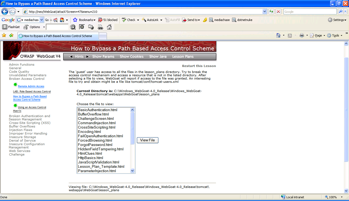Open the Page menu in command bar
The width and height of the screenshot is (349, 201).
(x=318, y=35)
